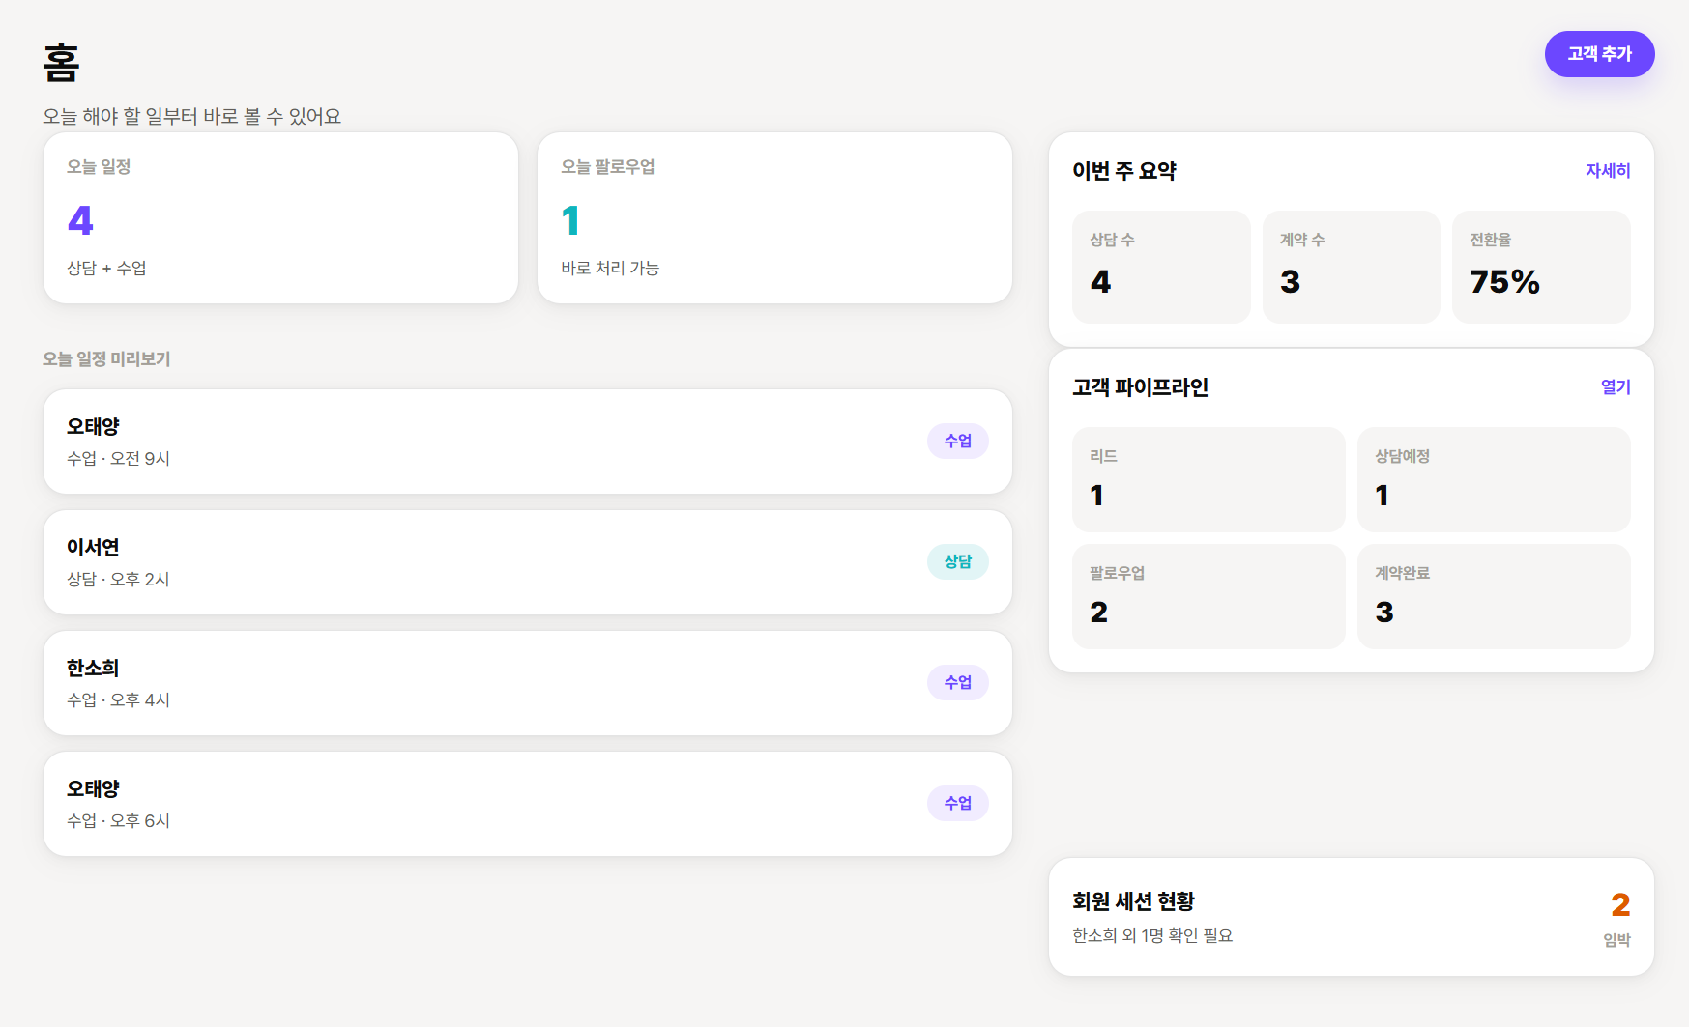Click the 수업 badge on 오후 6시 row

pyautogui.click(x=958, y=803)
